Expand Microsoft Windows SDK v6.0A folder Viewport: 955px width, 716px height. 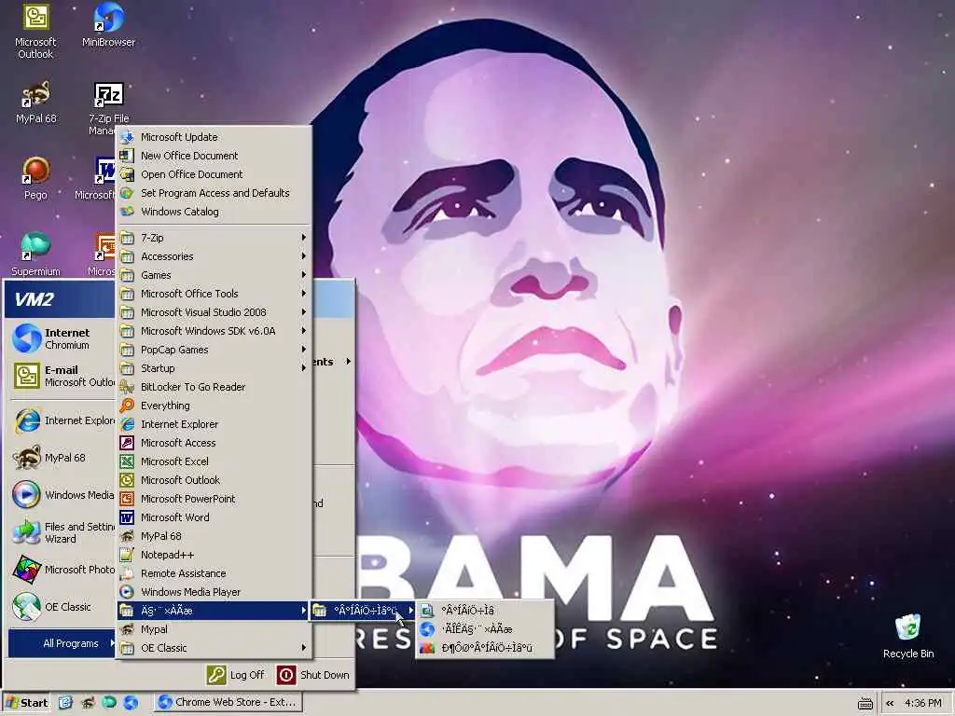click(x=214, y=331)
